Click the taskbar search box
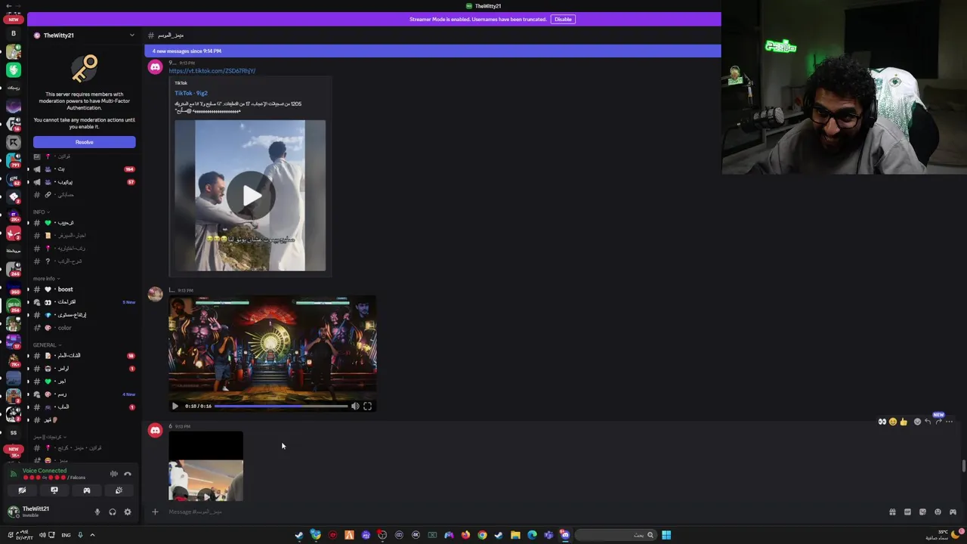 (x=615, y=535)
